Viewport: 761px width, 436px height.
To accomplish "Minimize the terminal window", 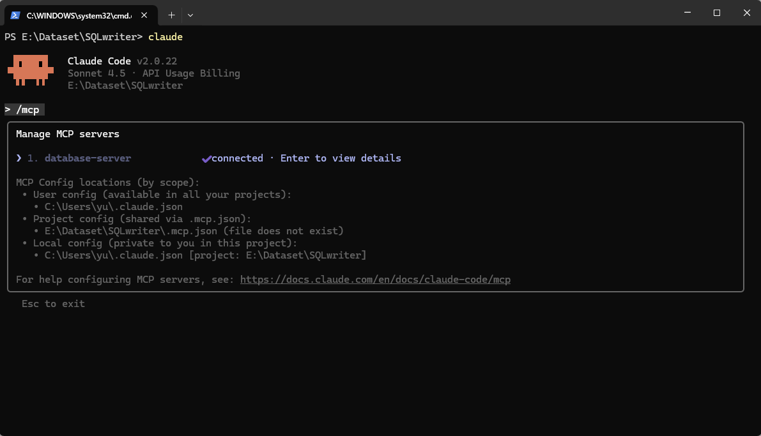I will (688, 13).
